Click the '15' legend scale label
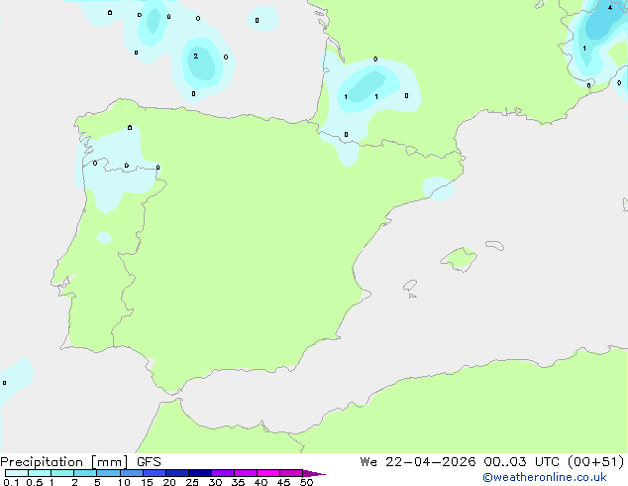Viewport: 628px width, 486px height. click(x=147, y=482)
